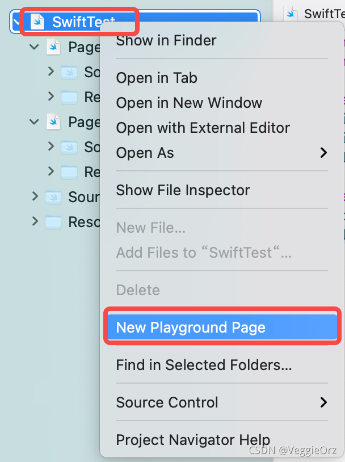
Task: Select the Reso label in the navigator
Action: (84, 222)
